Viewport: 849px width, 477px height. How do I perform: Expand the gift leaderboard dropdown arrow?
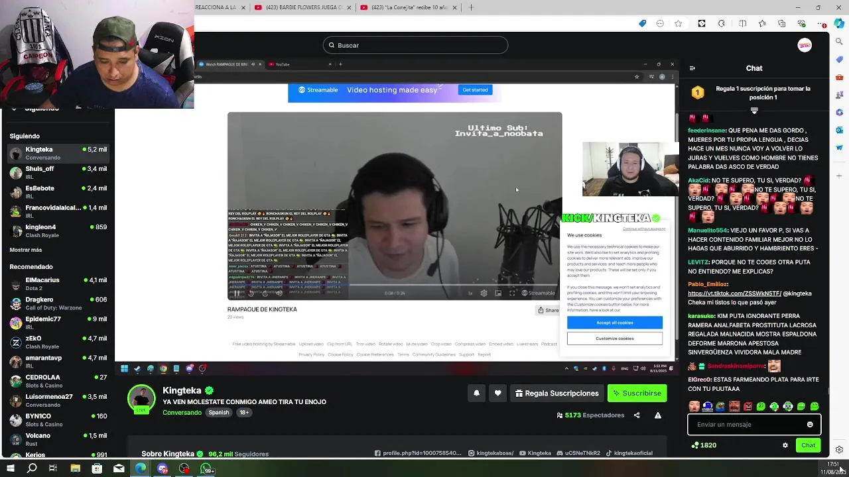(754, 111)
